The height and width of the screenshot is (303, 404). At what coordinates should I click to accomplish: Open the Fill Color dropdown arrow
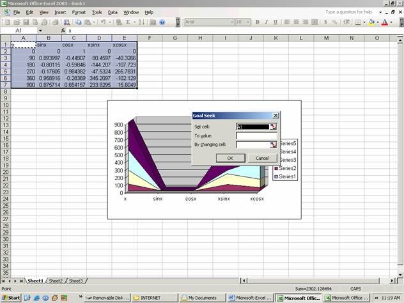[378, 22]
